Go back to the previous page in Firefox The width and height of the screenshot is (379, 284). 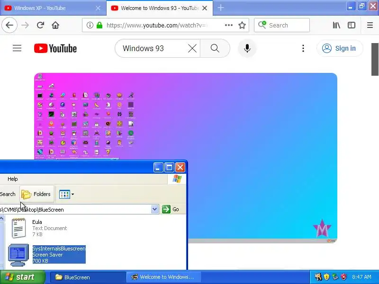pyautogui.click(x=9, y=25)
